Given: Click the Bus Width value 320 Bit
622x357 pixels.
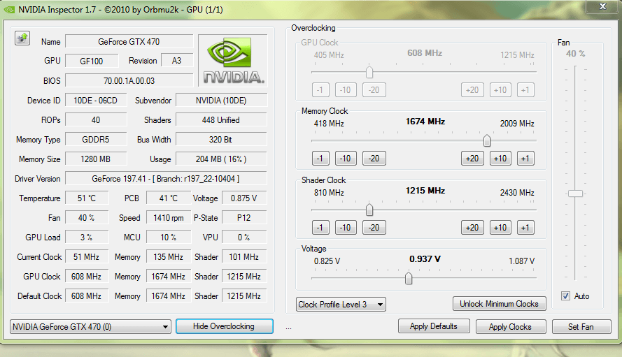Looking at the screenshot, I should point(221,140).
